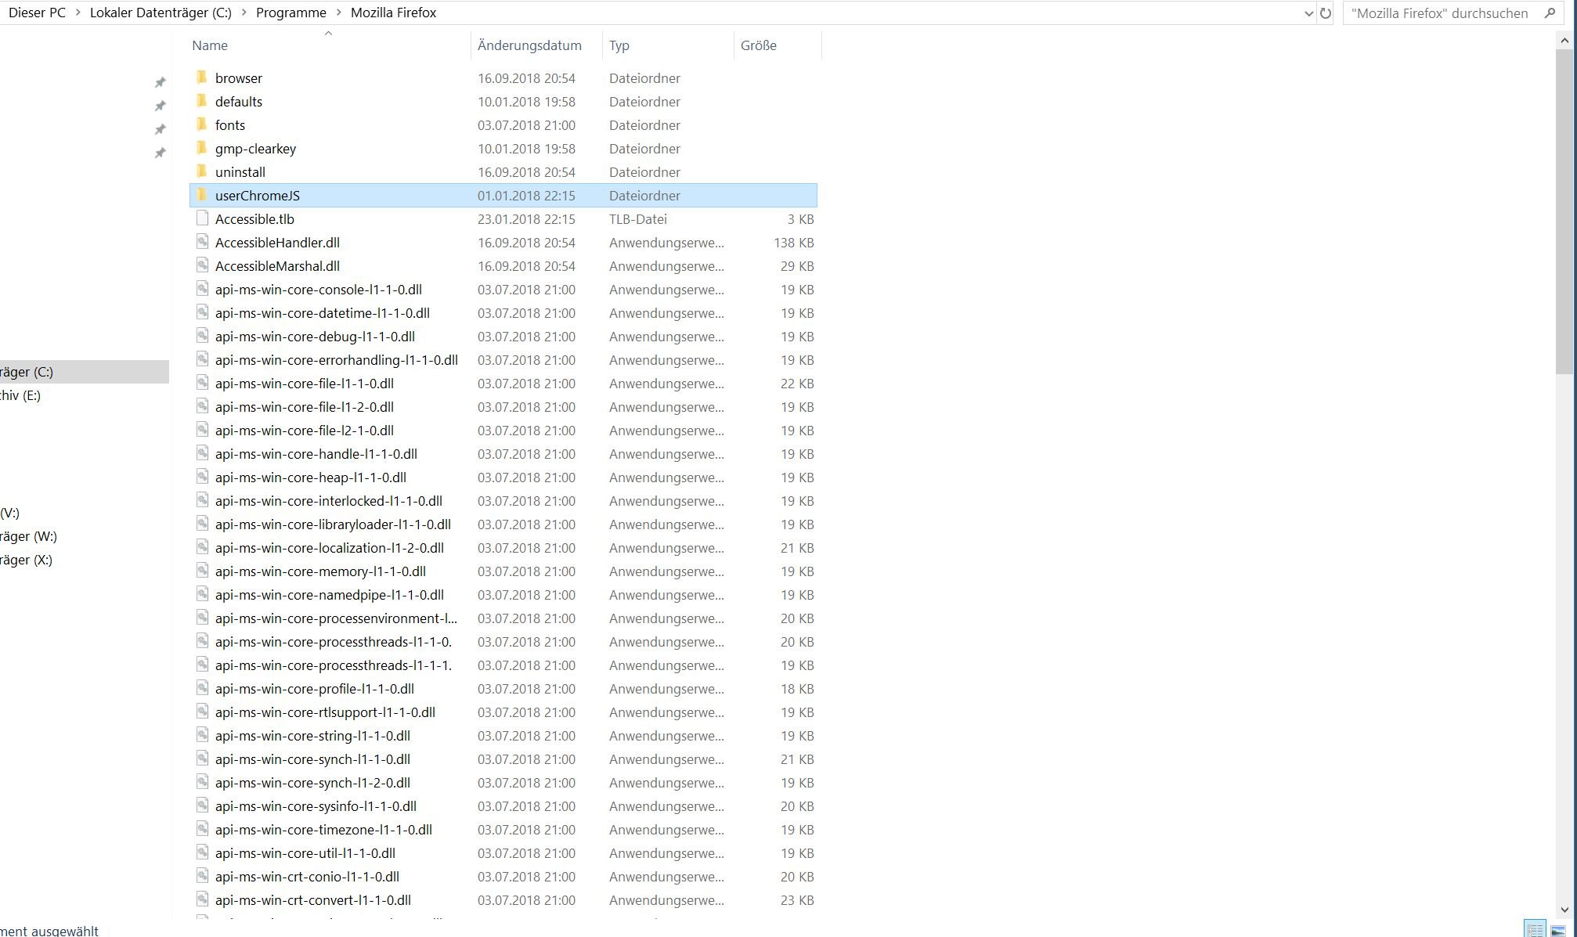Expand chevron after Programme in breadcrumb
This screenshot has height=937, width=1577.
338,13
